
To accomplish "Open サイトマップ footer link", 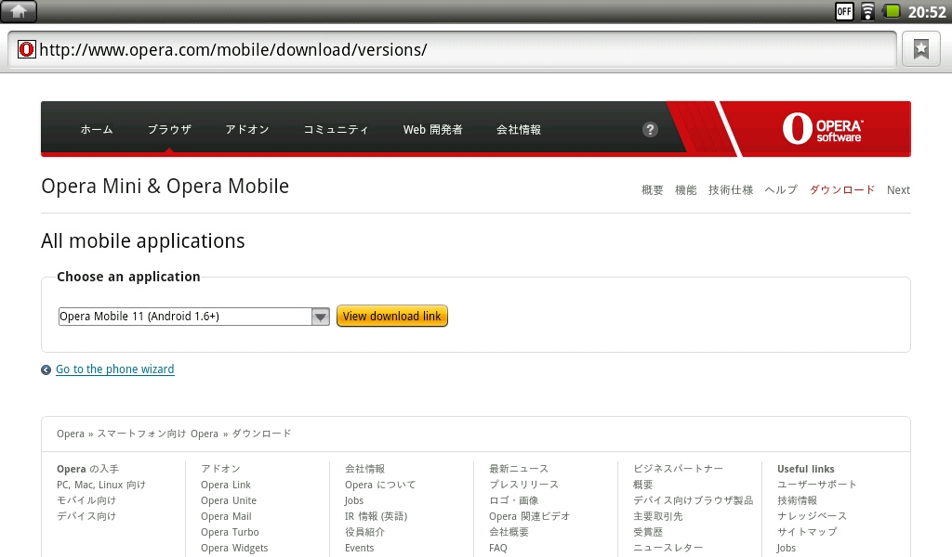I will [807, 532].
